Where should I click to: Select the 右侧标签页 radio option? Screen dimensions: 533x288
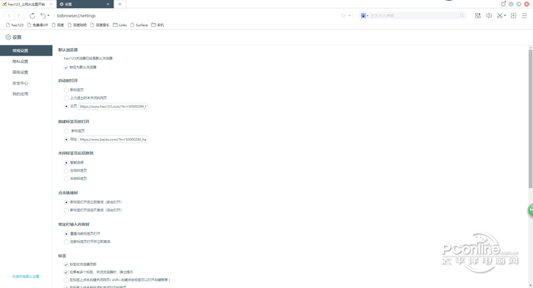tap(66, 179)
